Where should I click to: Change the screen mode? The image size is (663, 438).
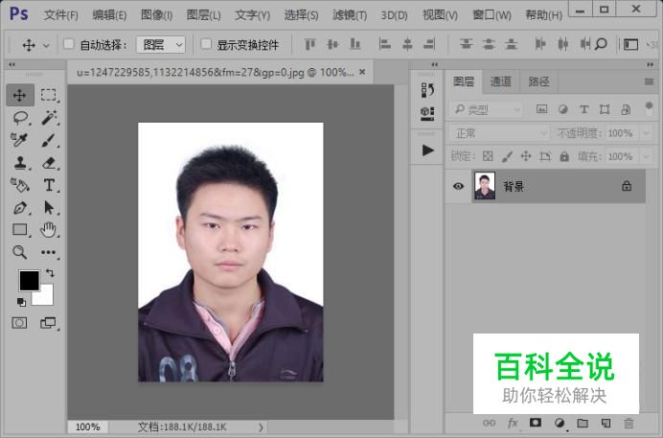click(48, 323)
